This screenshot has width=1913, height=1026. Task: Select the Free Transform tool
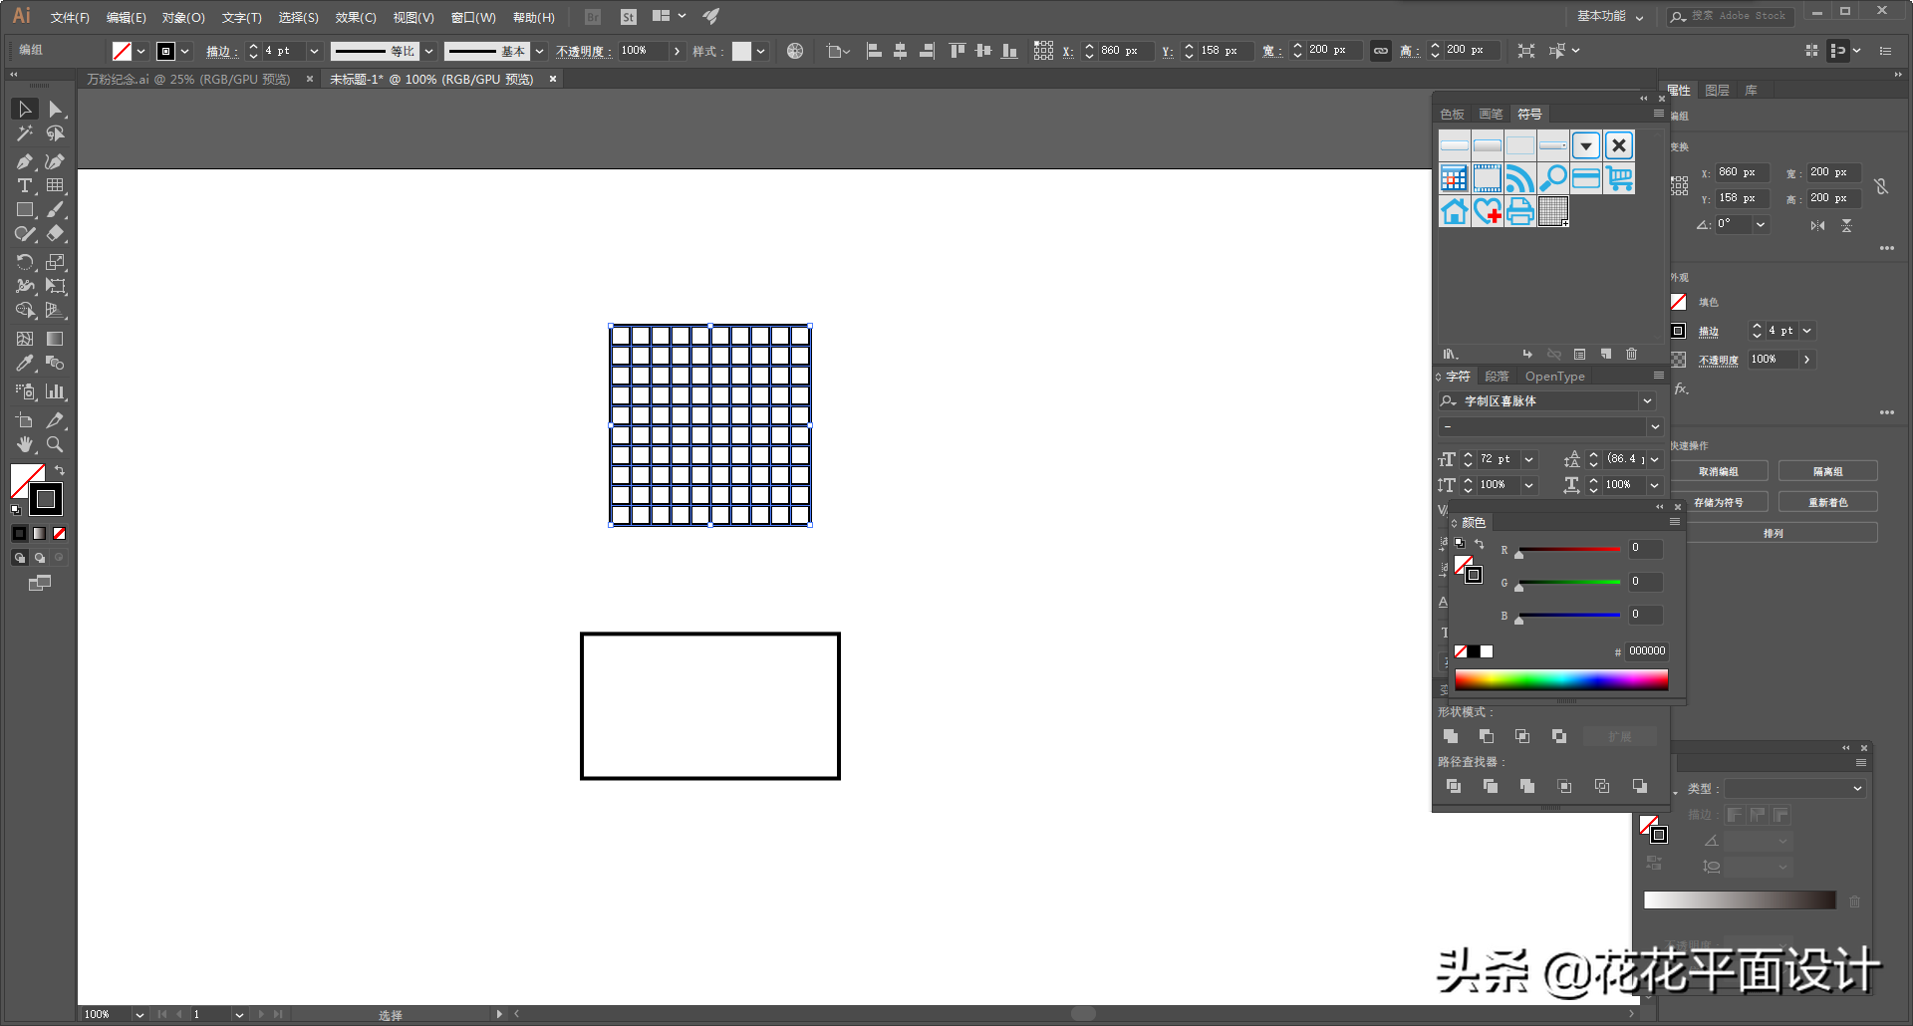56,286
